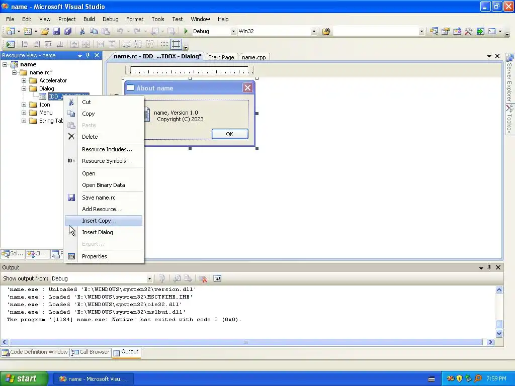The image size is (515, 386).
Task: Click the Open File folder icon
Action: [x=45, y=31]
